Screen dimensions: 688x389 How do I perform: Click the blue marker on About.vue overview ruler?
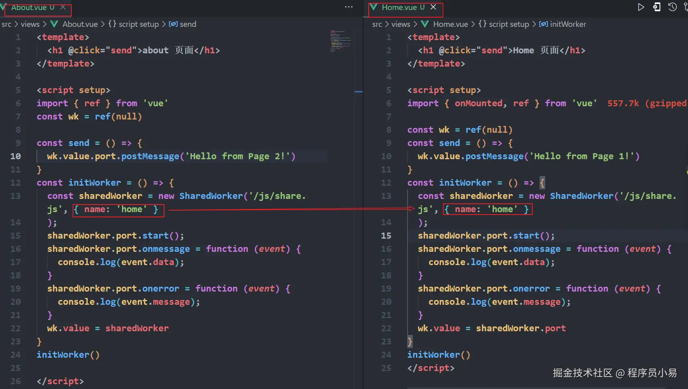(x=359, y=92)
